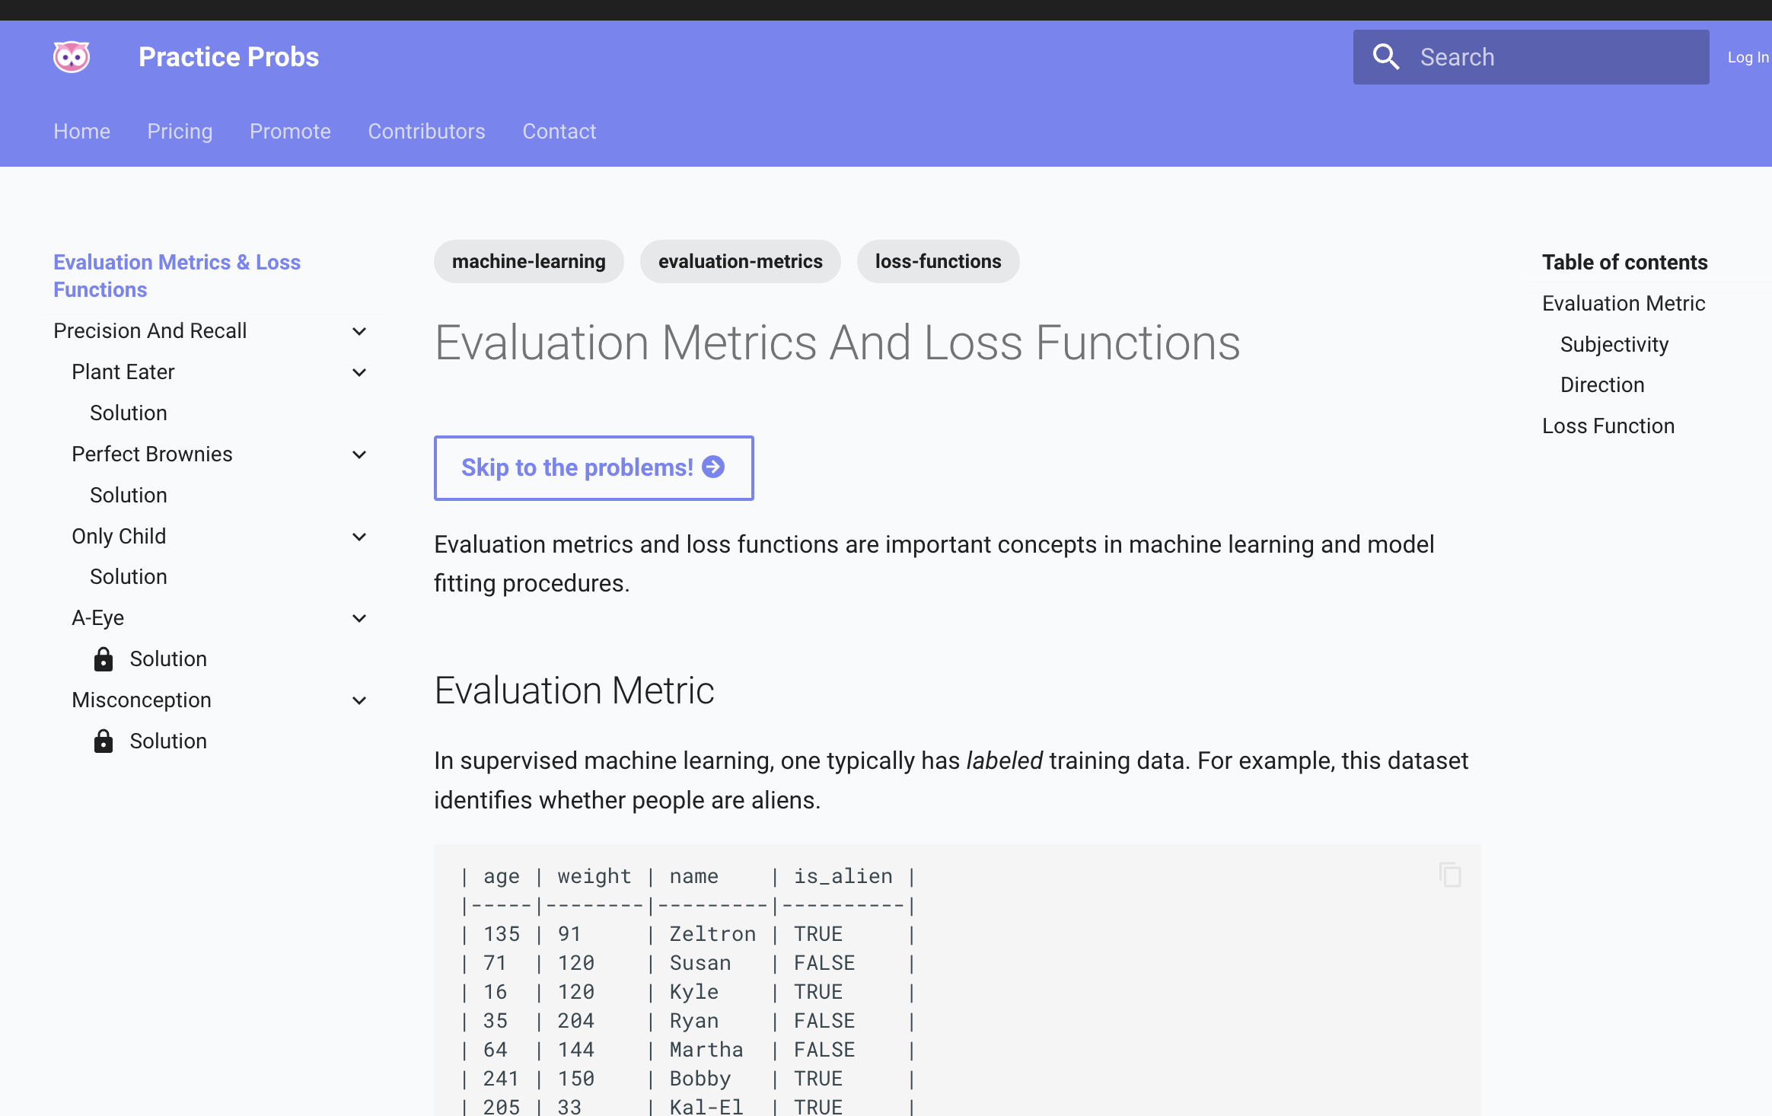This screenshot has height=1116, width=1772.
Task: Select the machine-learning tag
Action: point(528,261)
